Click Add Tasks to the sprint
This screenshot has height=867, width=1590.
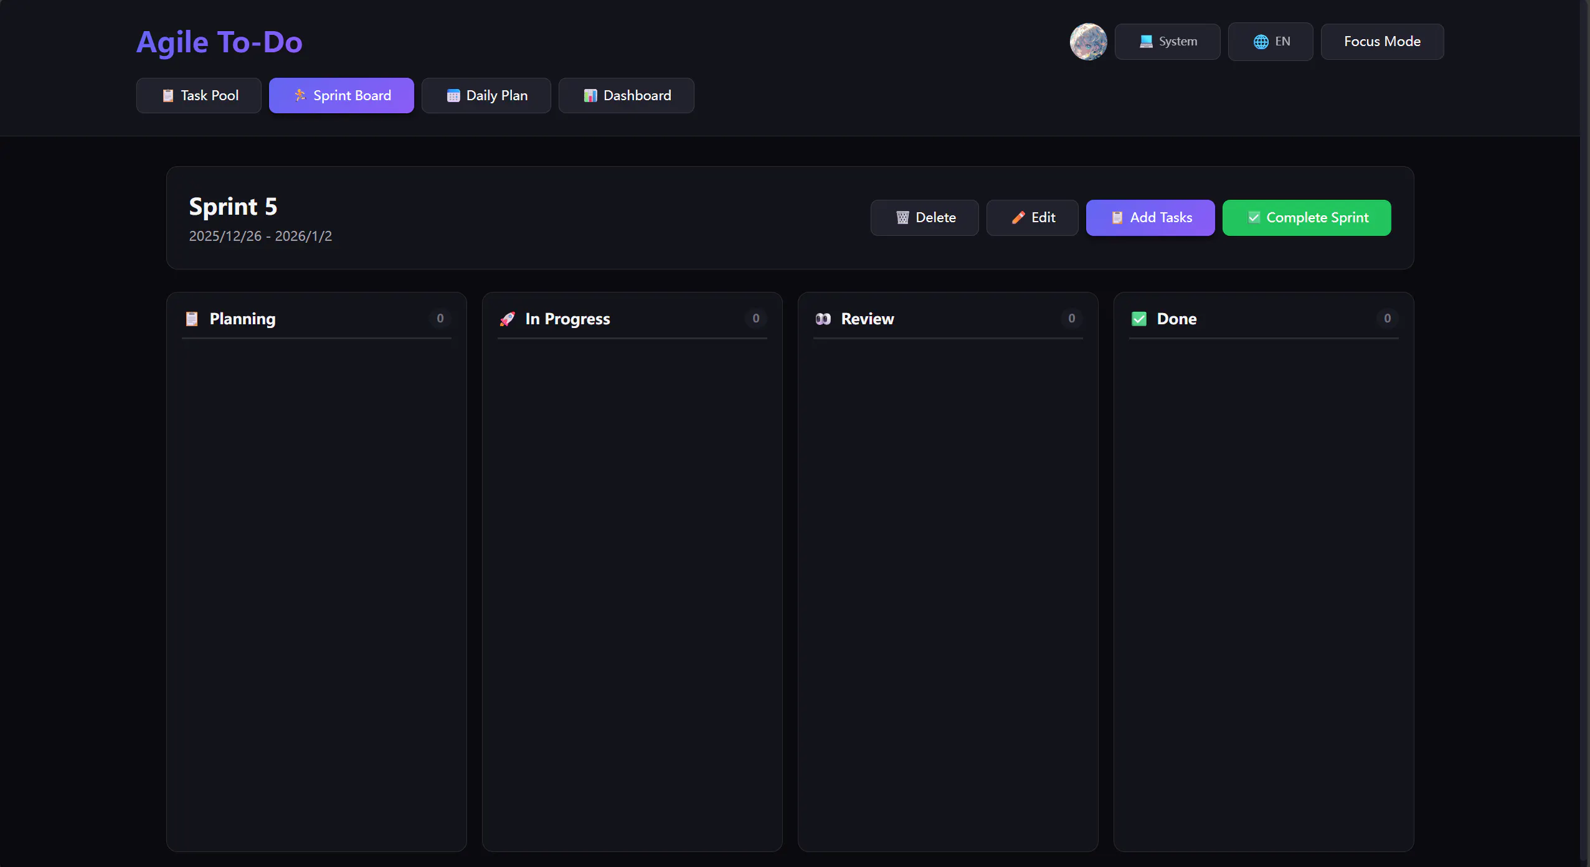(1150, 218)
